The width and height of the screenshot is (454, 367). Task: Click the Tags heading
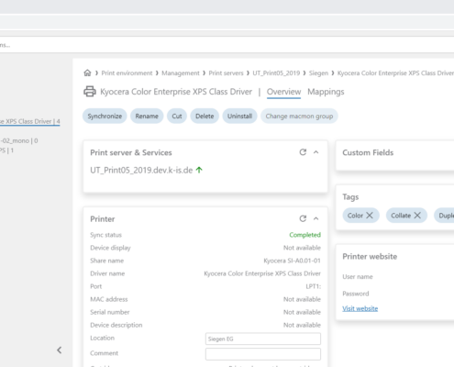pos(350,197)
